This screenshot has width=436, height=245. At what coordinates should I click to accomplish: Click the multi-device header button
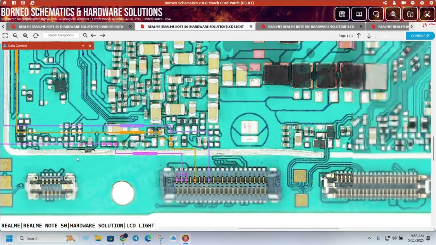[376, 14]
